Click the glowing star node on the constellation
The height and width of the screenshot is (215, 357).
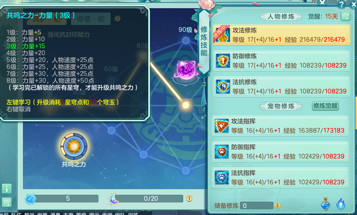[x=186, y=105]
